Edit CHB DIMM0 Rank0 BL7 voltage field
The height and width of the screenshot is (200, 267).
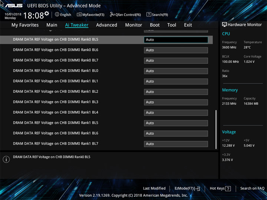point(176,60)
